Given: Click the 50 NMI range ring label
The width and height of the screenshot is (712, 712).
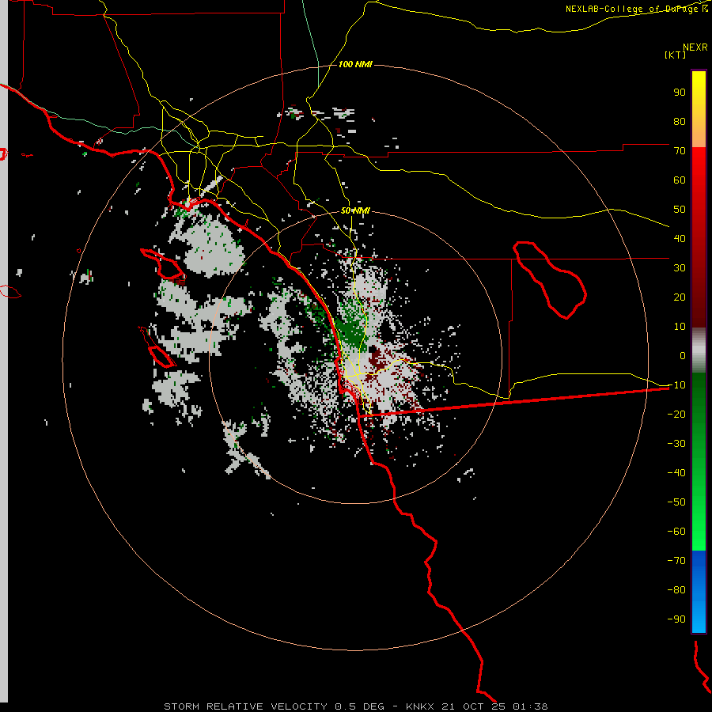Looking at the screenshot, I should point(355,210).
